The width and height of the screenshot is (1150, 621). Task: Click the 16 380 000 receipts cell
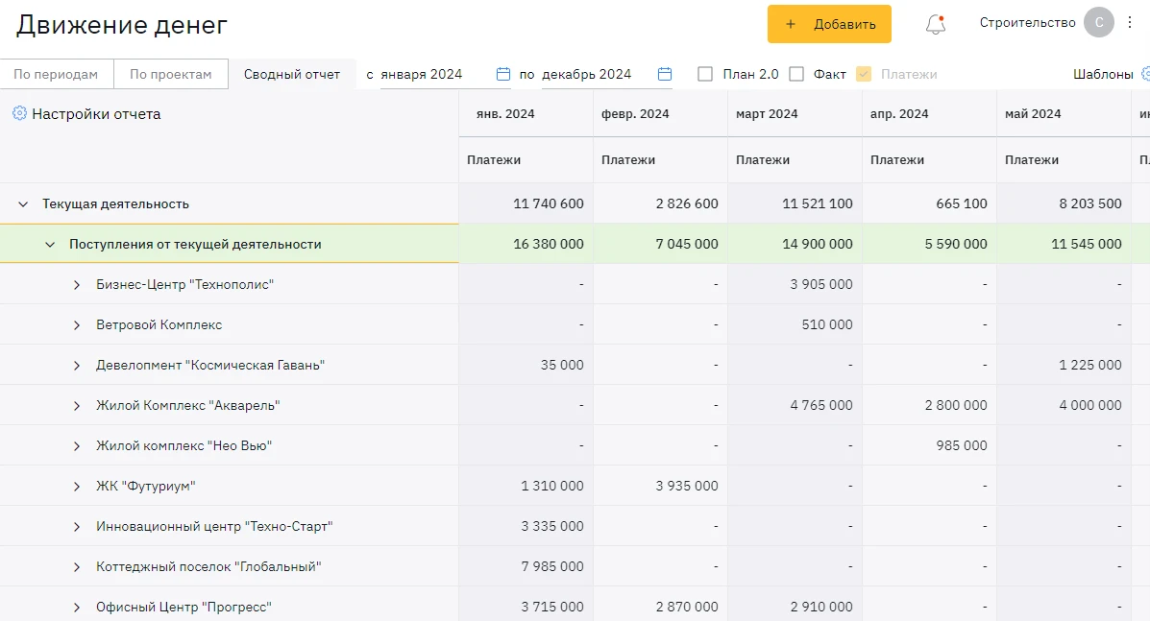click(526, 244)
